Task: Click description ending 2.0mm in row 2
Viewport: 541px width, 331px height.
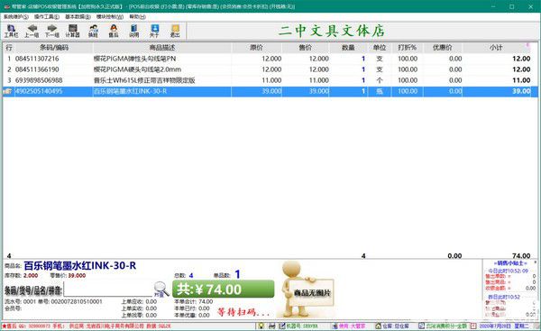Action: tap(137, 69)
